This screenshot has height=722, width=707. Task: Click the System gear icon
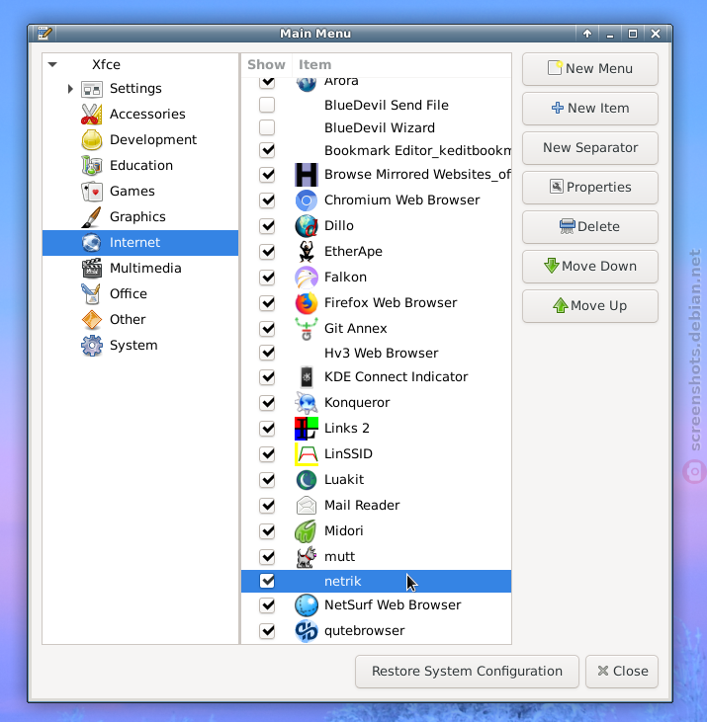point(92,346)
